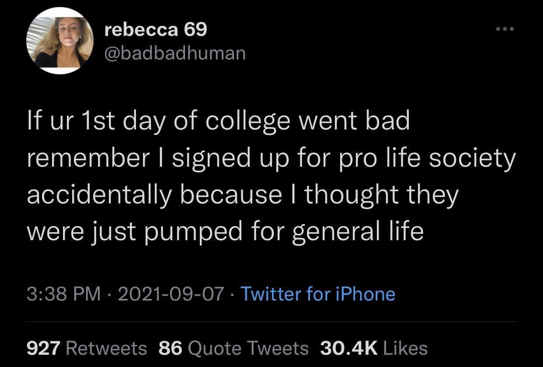
Task: Open the rebecca 69 display name
Action: coord(156,30)
